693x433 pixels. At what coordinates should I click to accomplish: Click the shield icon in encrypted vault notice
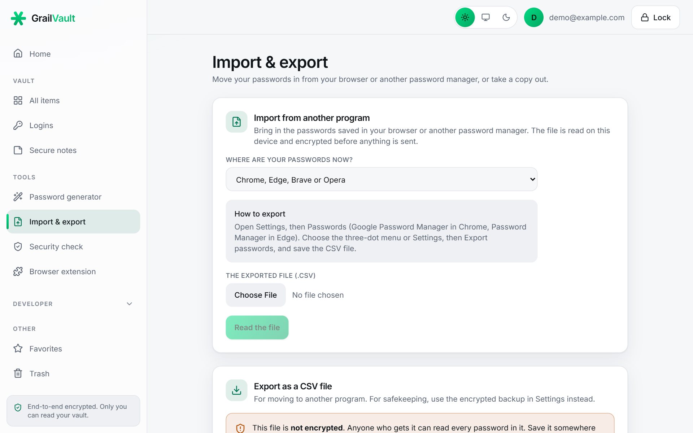point(18,407)
